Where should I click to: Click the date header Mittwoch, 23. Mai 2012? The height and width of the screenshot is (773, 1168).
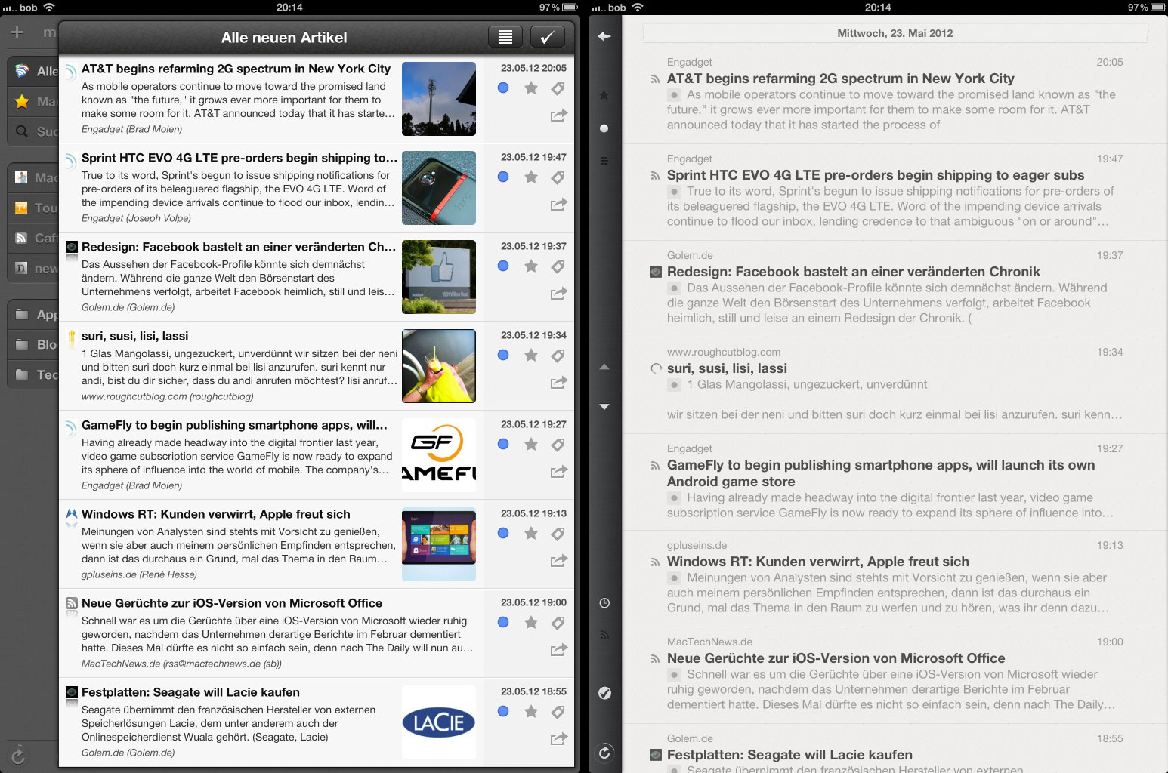[895, 33]
